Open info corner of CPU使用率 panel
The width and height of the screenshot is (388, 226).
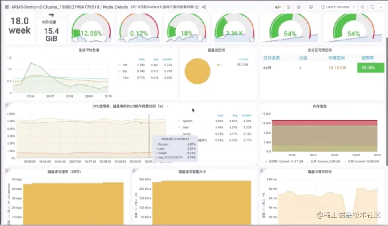[x=7, y=105]
